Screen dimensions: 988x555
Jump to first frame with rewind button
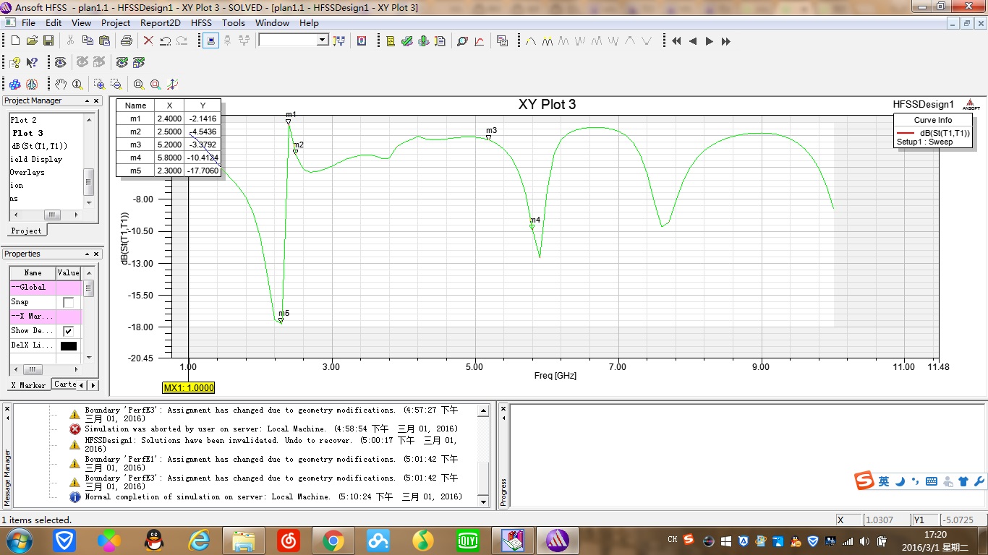(676, 41)
